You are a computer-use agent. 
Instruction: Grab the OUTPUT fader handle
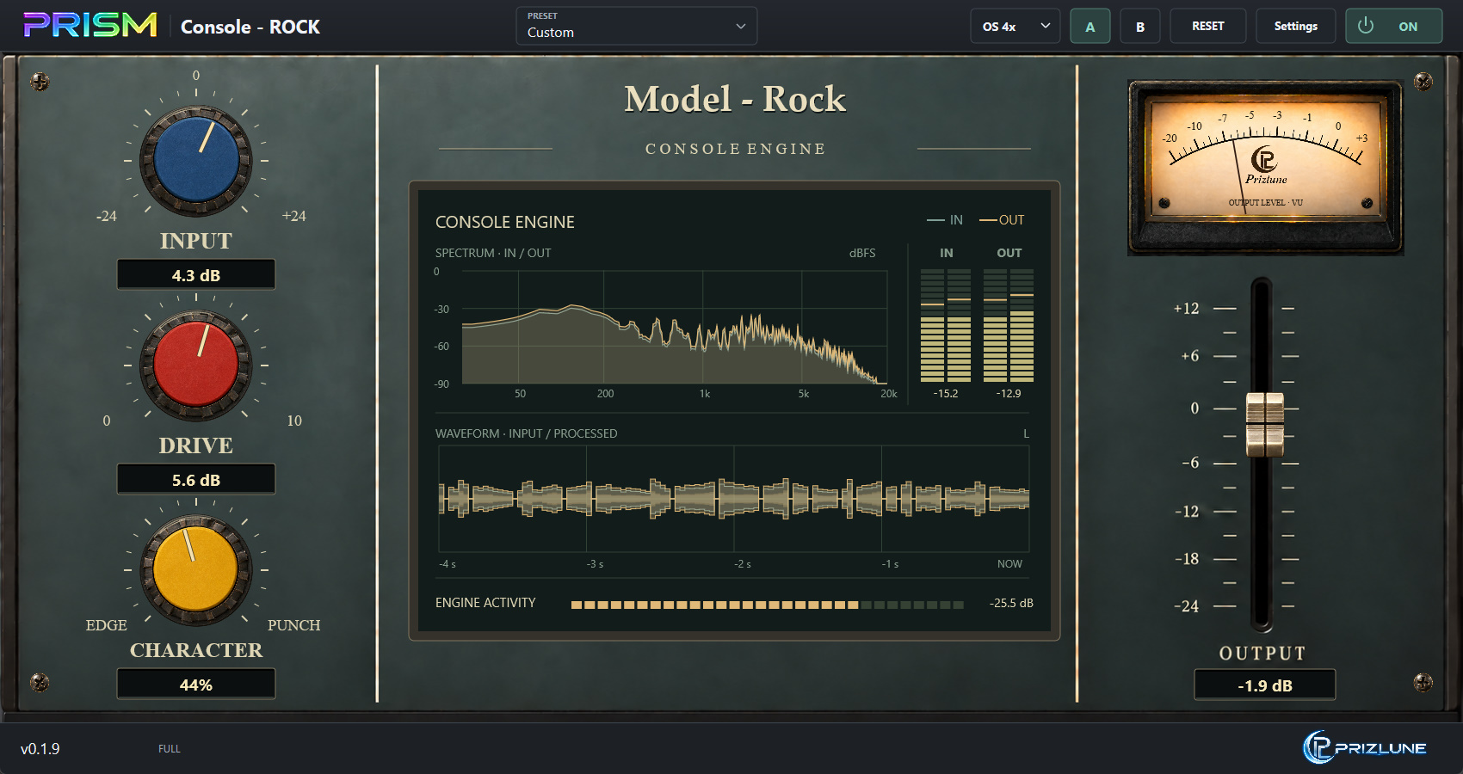(x=1265, y=424)
